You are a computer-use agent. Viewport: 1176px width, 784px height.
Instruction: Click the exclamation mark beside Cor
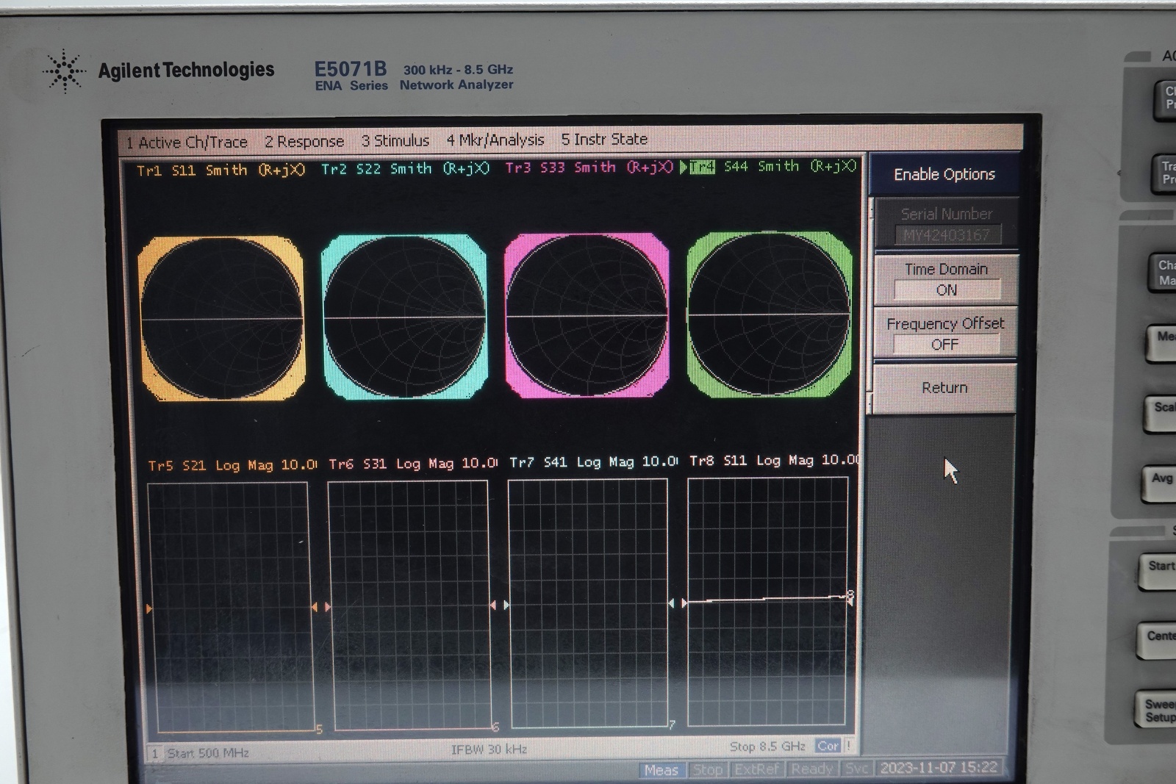[x=848, y=746]
